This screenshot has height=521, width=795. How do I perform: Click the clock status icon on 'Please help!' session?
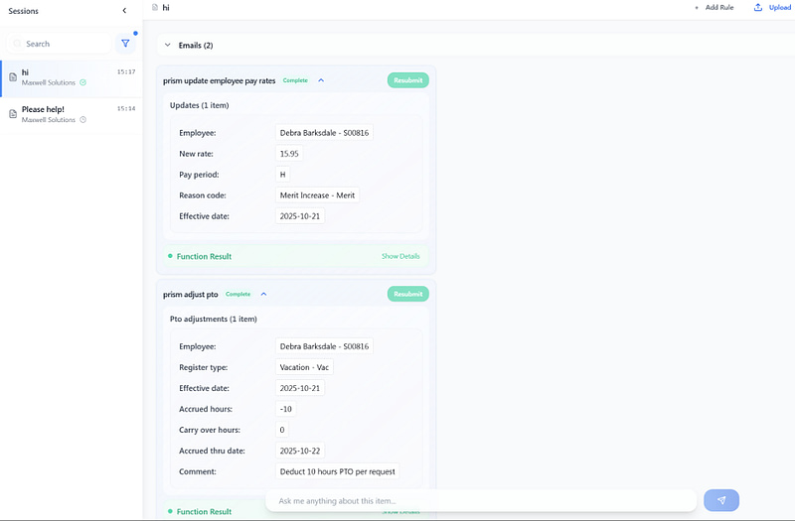[x=82, y=120]
